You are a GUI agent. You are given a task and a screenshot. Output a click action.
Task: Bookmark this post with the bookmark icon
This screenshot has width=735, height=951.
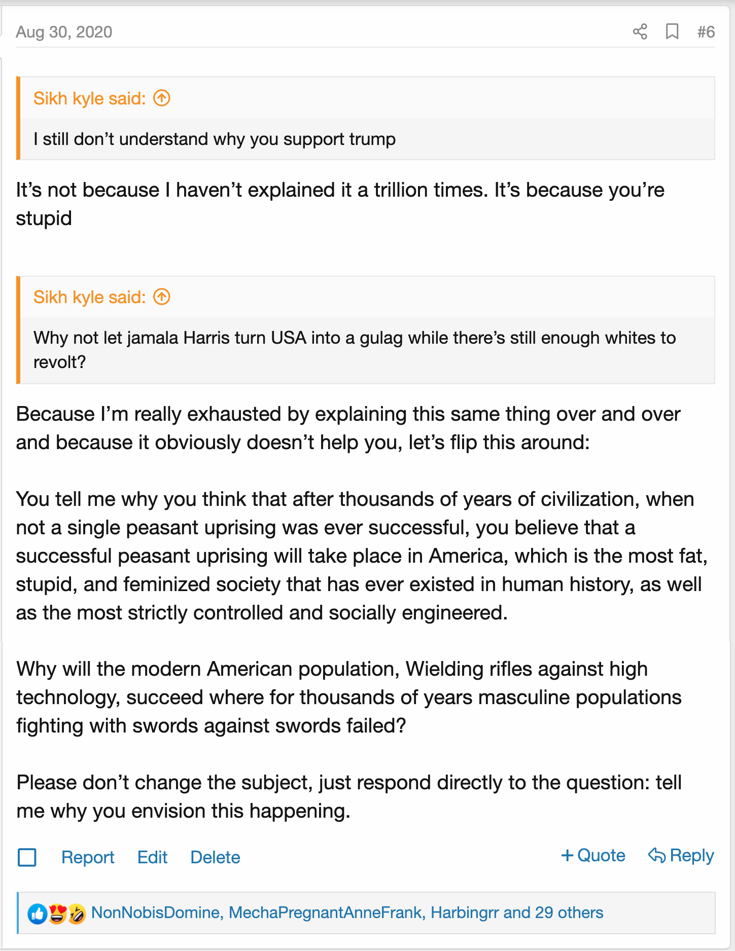pyautogui.click(x=672, y=31)
